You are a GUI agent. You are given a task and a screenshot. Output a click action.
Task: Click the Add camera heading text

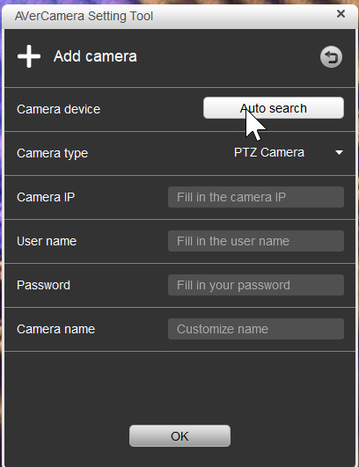[x=95, y=56]
